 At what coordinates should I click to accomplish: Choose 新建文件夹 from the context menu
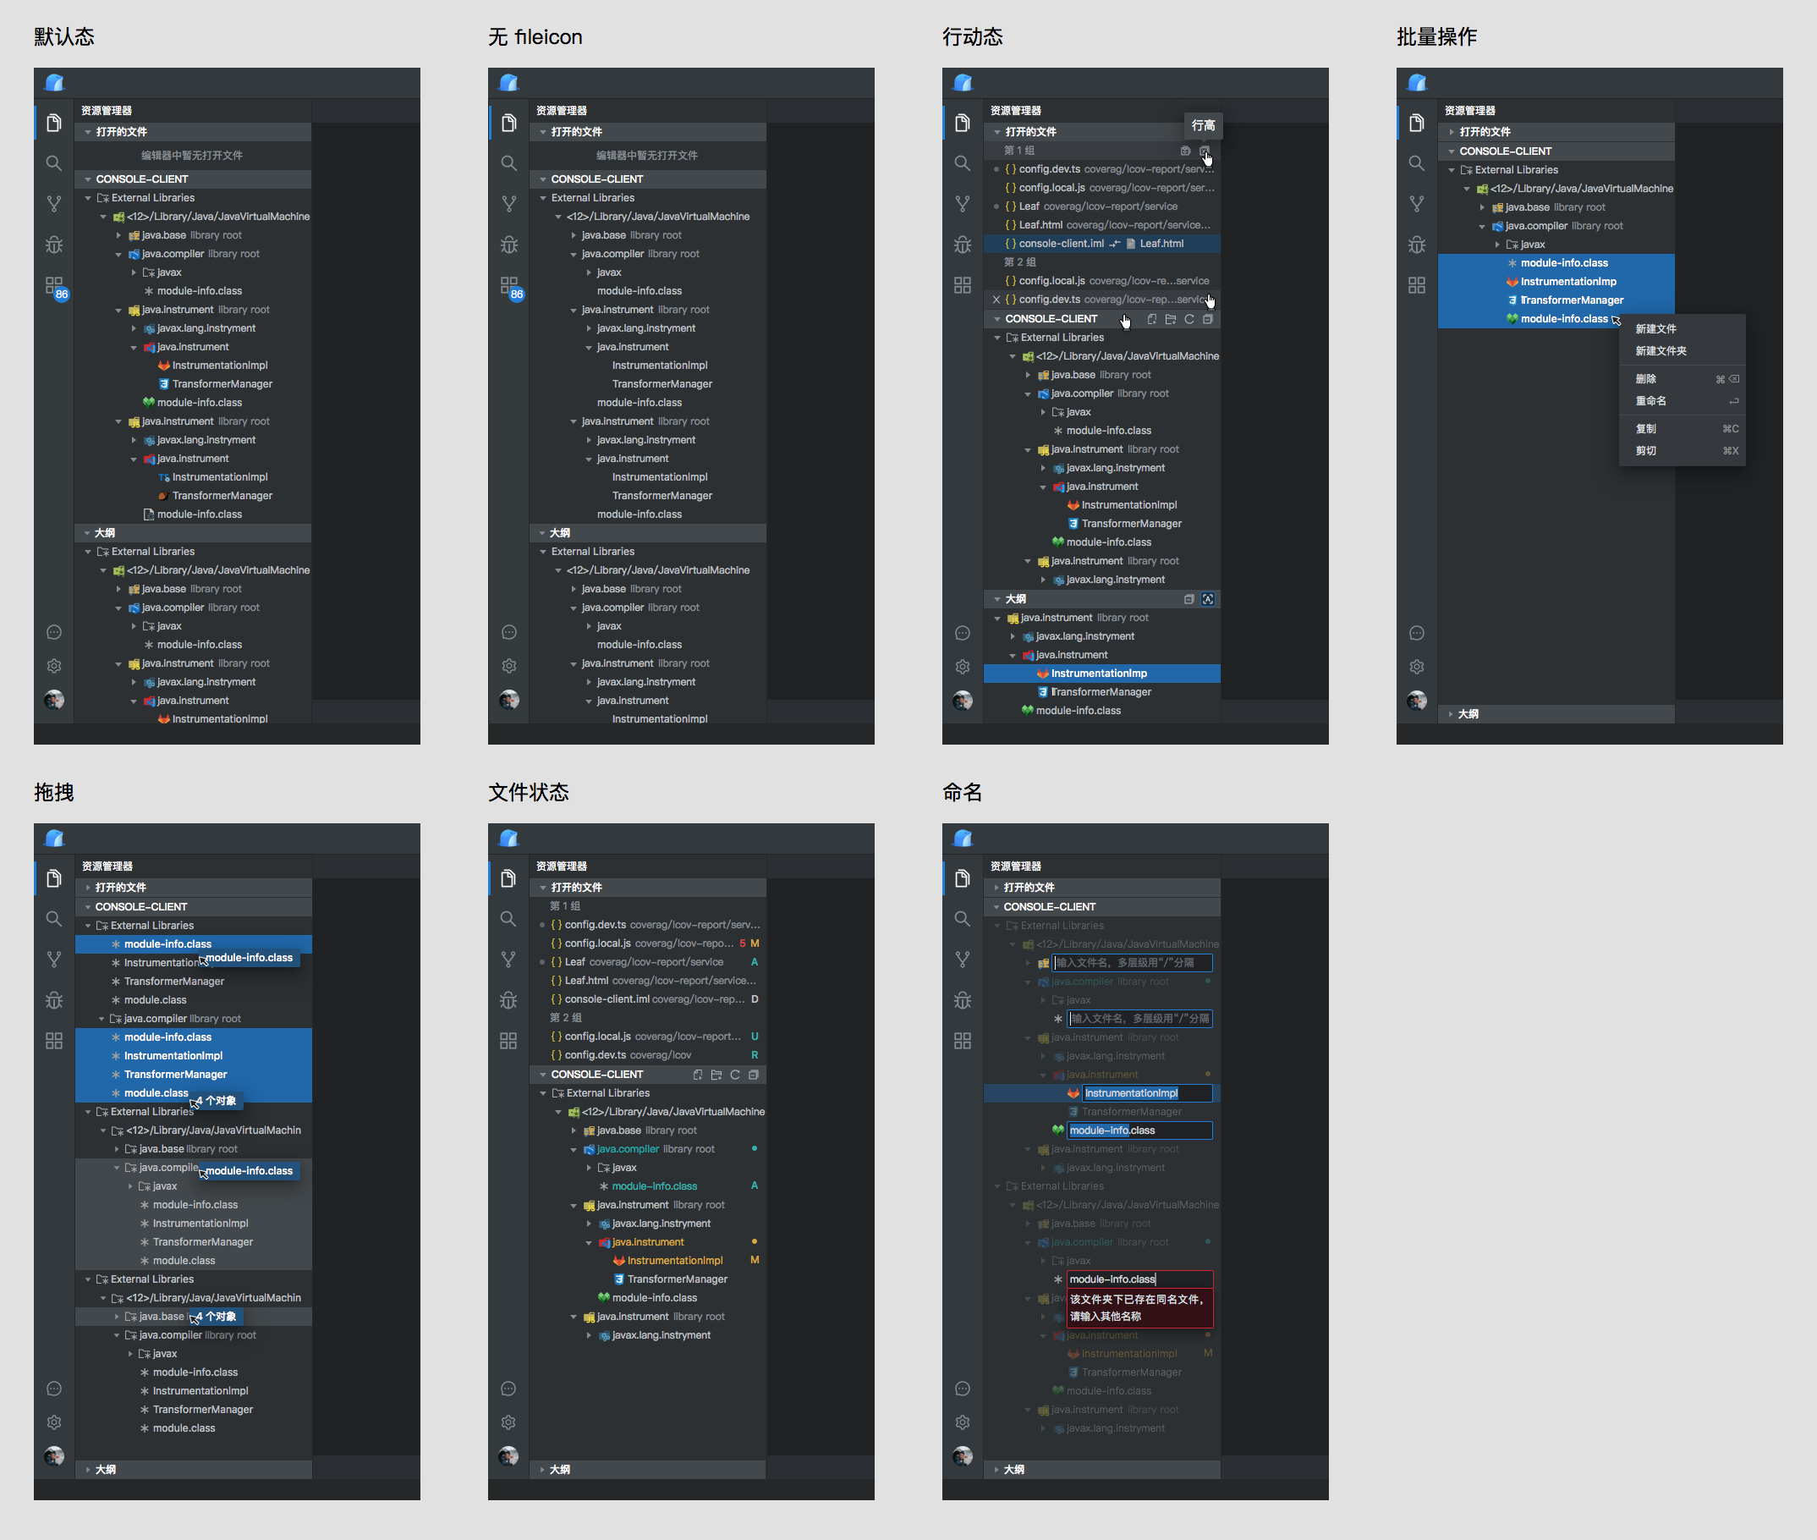pyautogui.click(x=1660, y=351)
